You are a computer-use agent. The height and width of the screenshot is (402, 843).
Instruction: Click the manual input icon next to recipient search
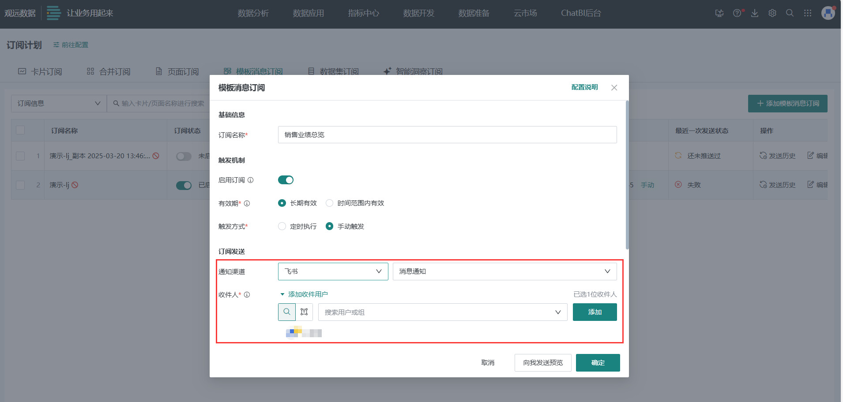[x=304, y=312]
